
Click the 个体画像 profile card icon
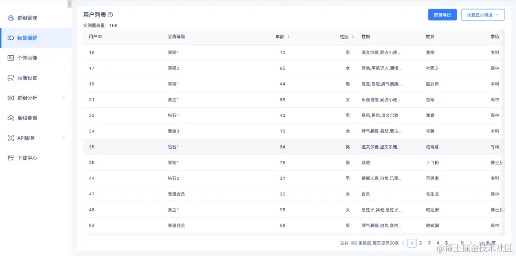tap(11, 58)
